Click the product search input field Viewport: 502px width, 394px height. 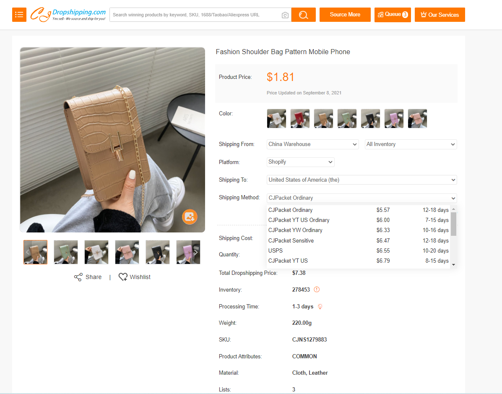195,15
